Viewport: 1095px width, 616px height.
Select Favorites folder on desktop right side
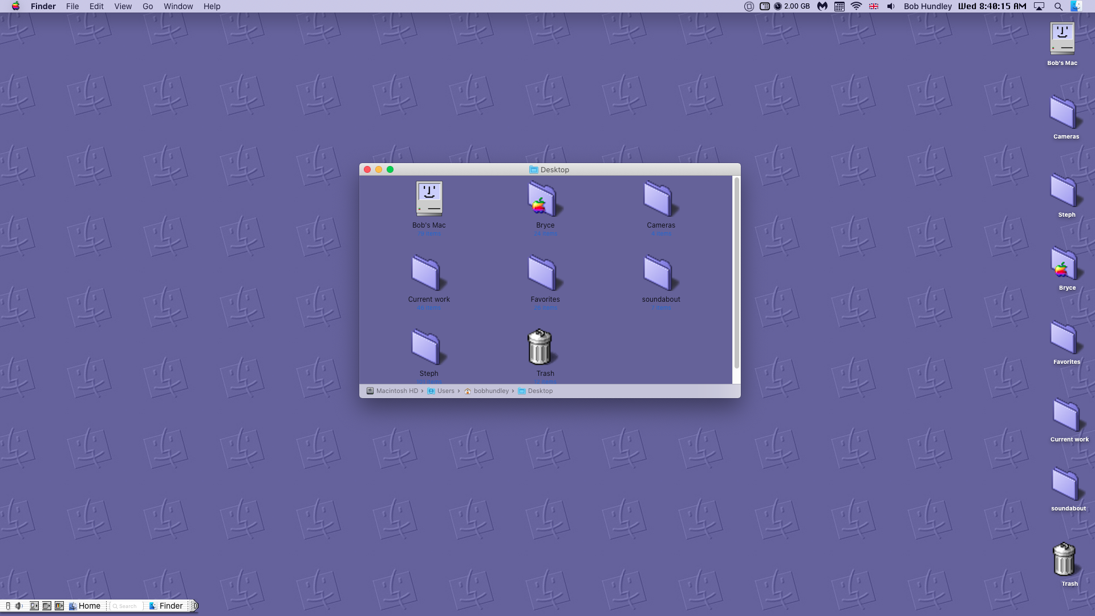pos(1064,339)
